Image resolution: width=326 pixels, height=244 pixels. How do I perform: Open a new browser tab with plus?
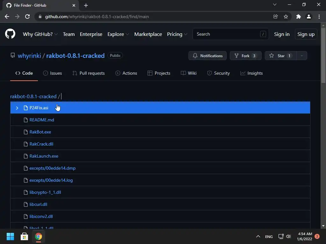point(86,5)
